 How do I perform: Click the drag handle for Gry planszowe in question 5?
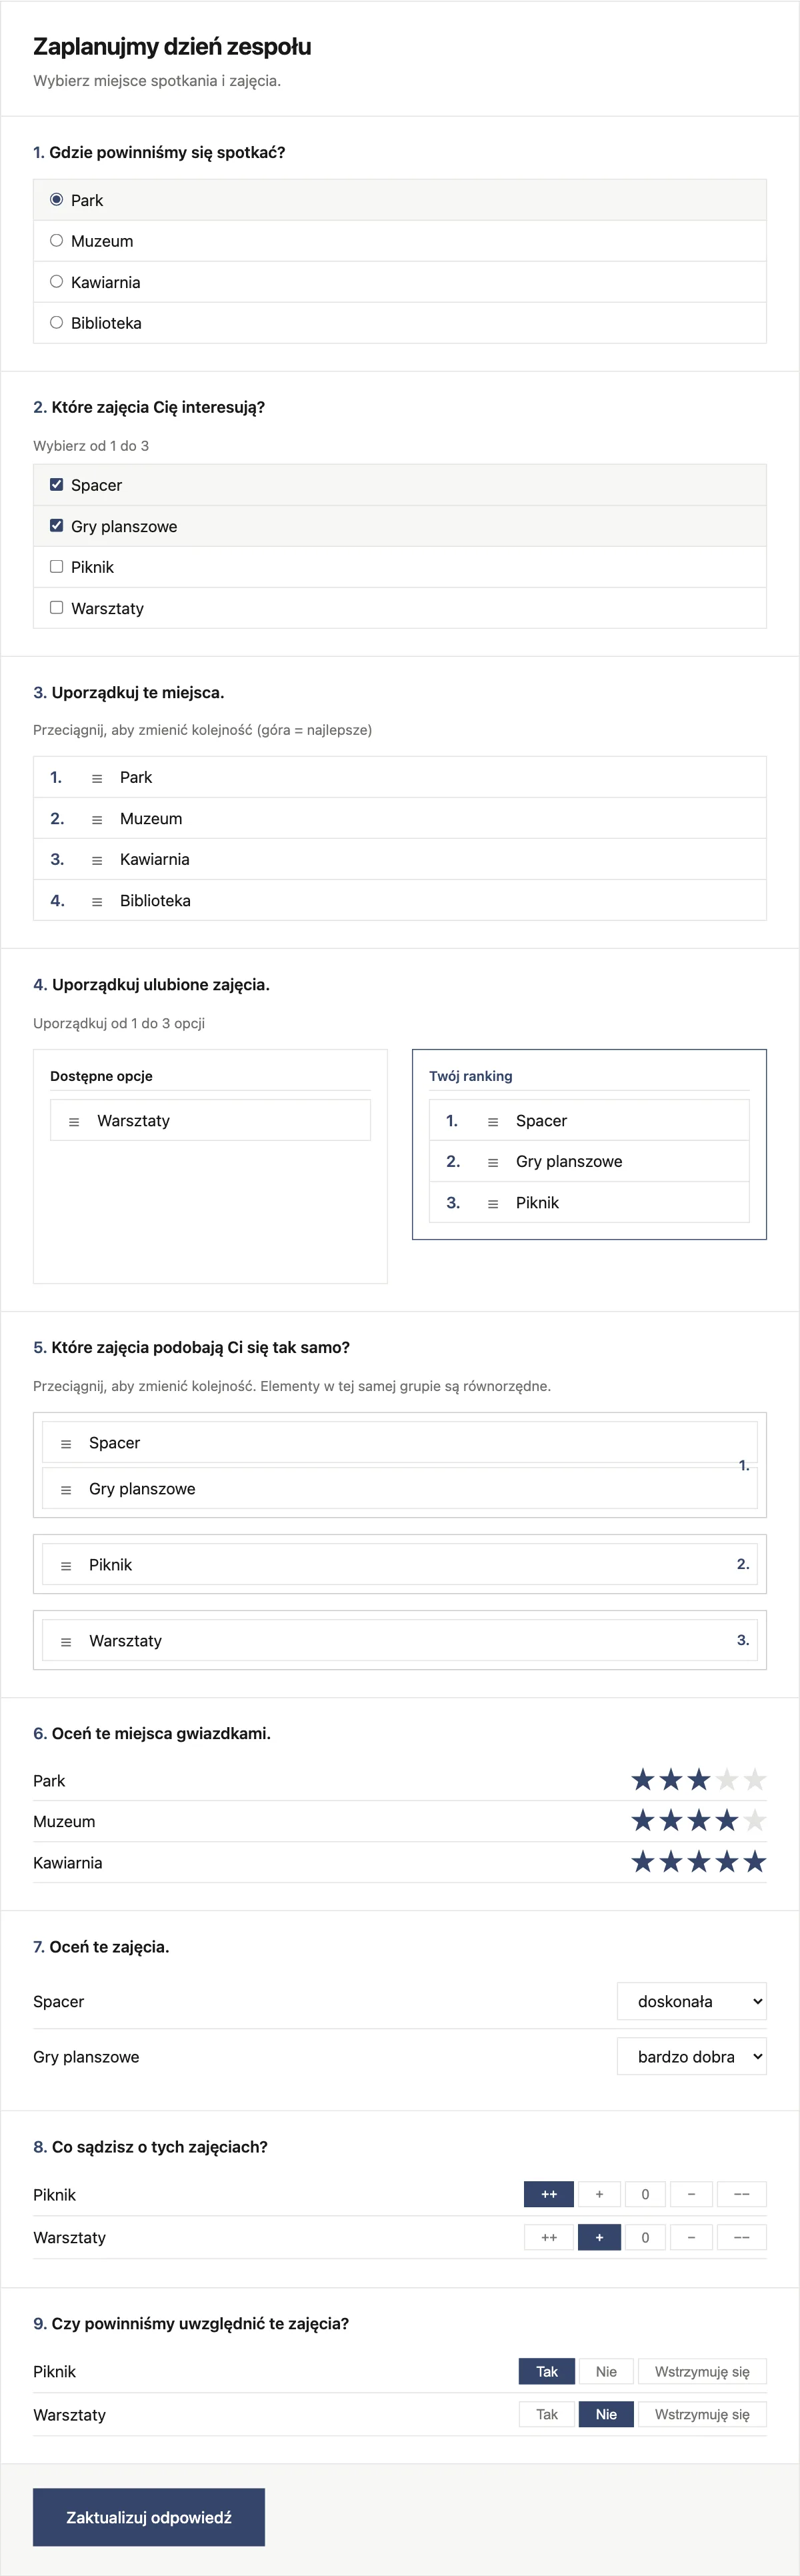[66, 1489]
